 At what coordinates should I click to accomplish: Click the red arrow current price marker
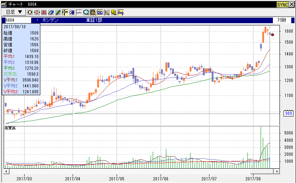click(272, 35)
